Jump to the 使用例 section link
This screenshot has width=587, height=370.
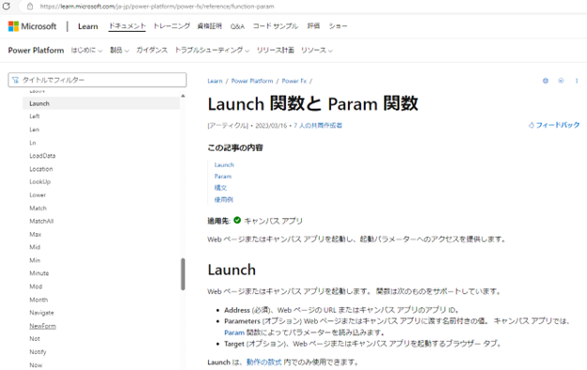(224, 200)
